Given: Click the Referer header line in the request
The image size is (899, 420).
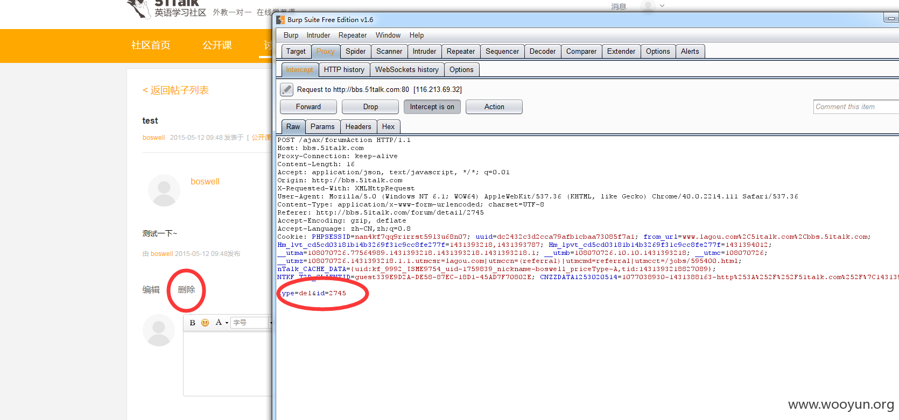Looking at the screenshot, I should coord(381,212).
